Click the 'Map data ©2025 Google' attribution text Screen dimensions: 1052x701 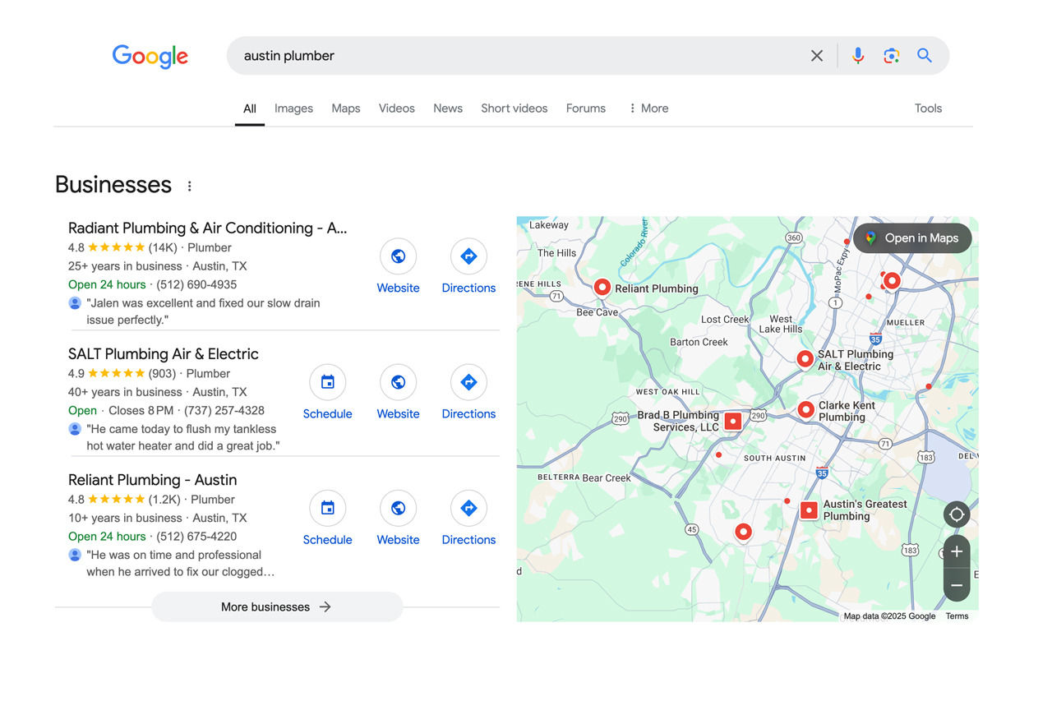pos(889,616)
